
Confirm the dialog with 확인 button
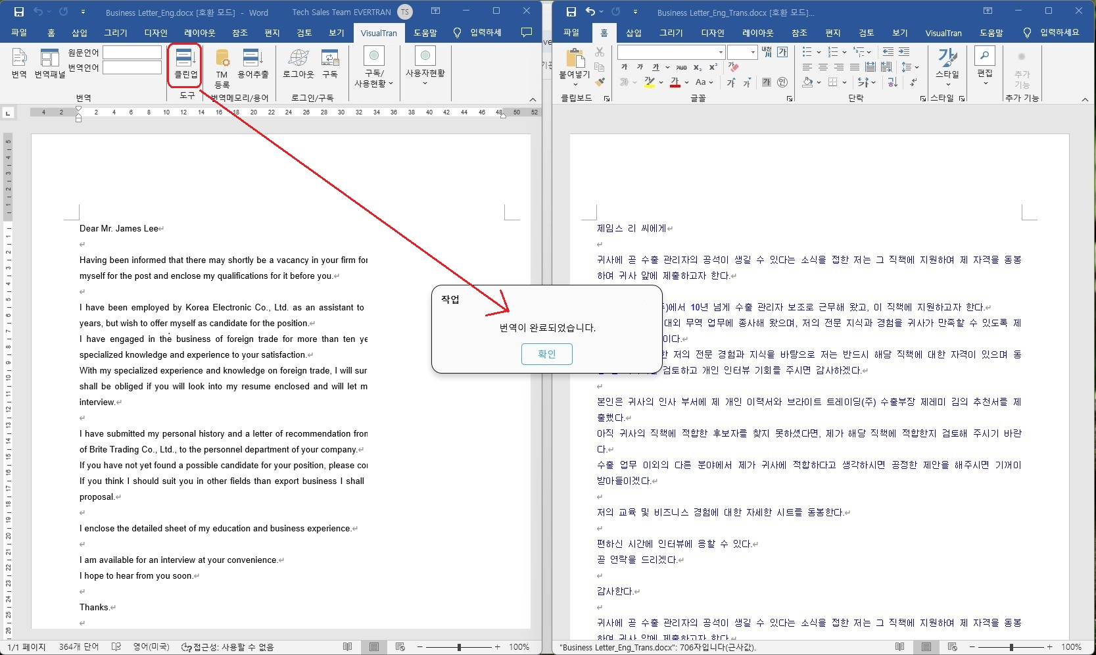pos(547,354)
